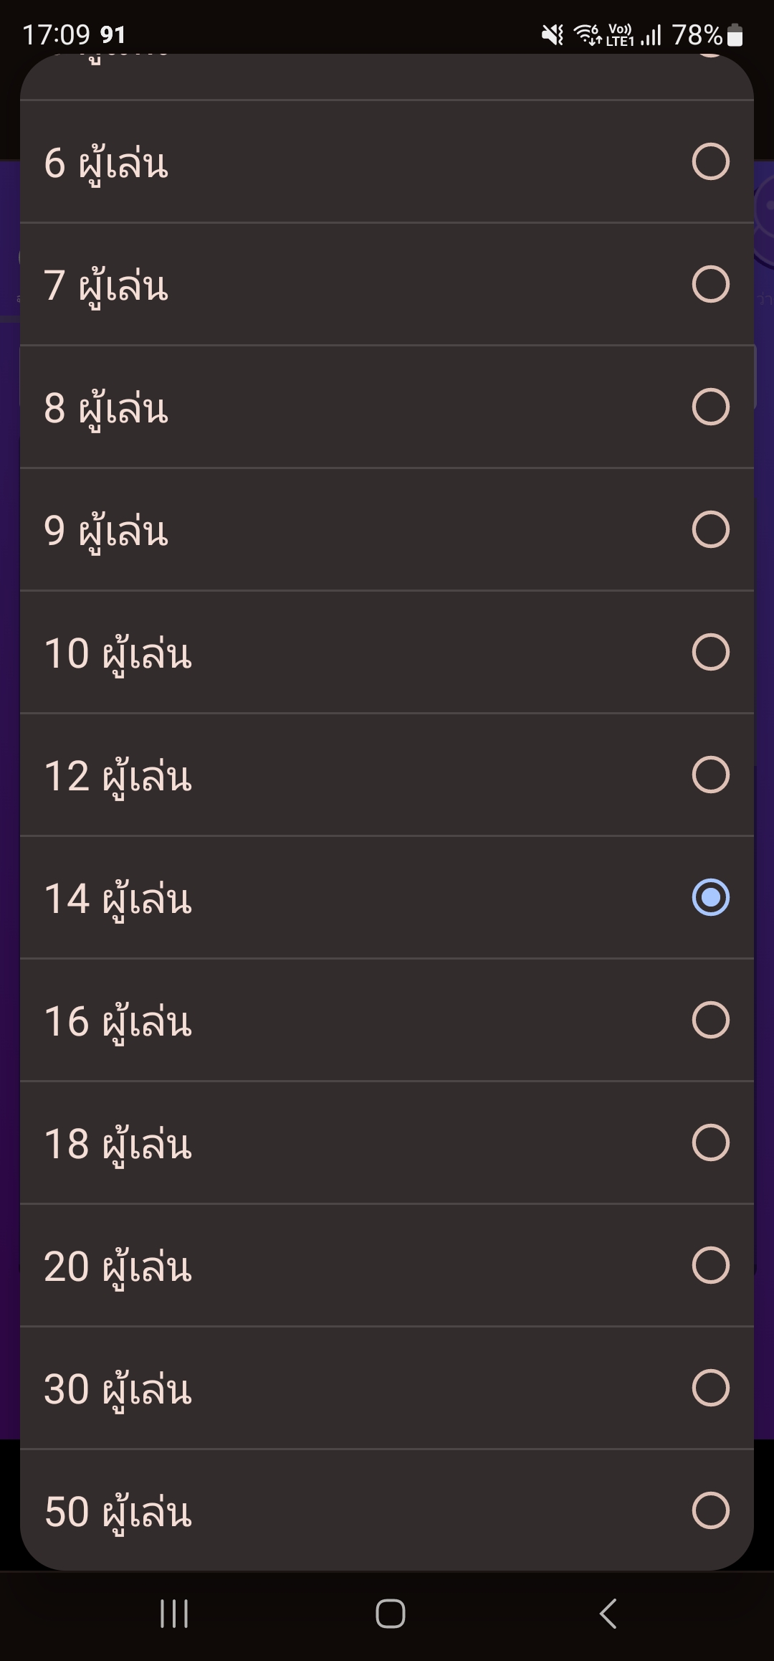Screen dimensions: 774x1661
Task: Select 9 ผู้เล่น radio circle
Action: pos(710,529)
